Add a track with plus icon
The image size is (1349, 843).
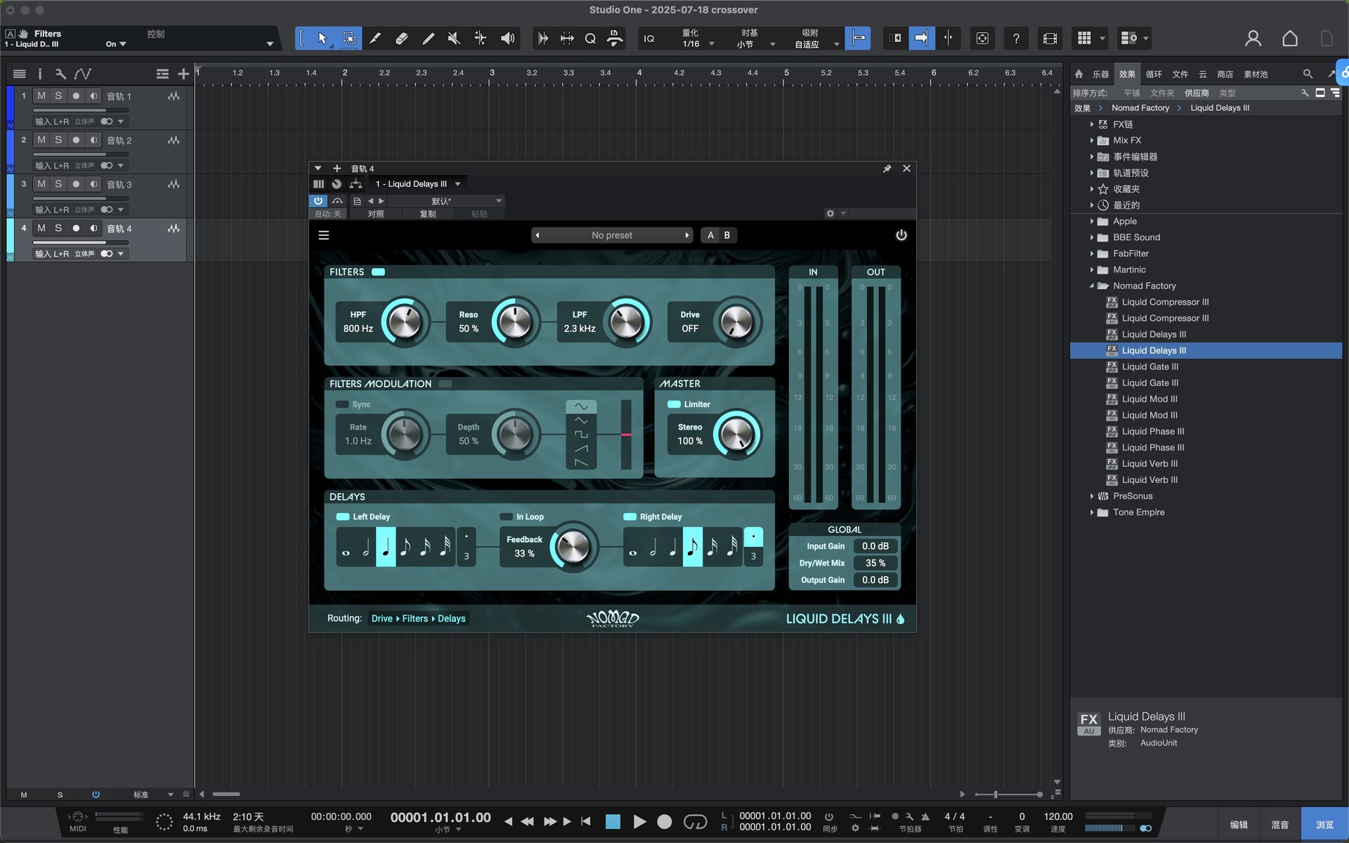click(x=183, y=74)
